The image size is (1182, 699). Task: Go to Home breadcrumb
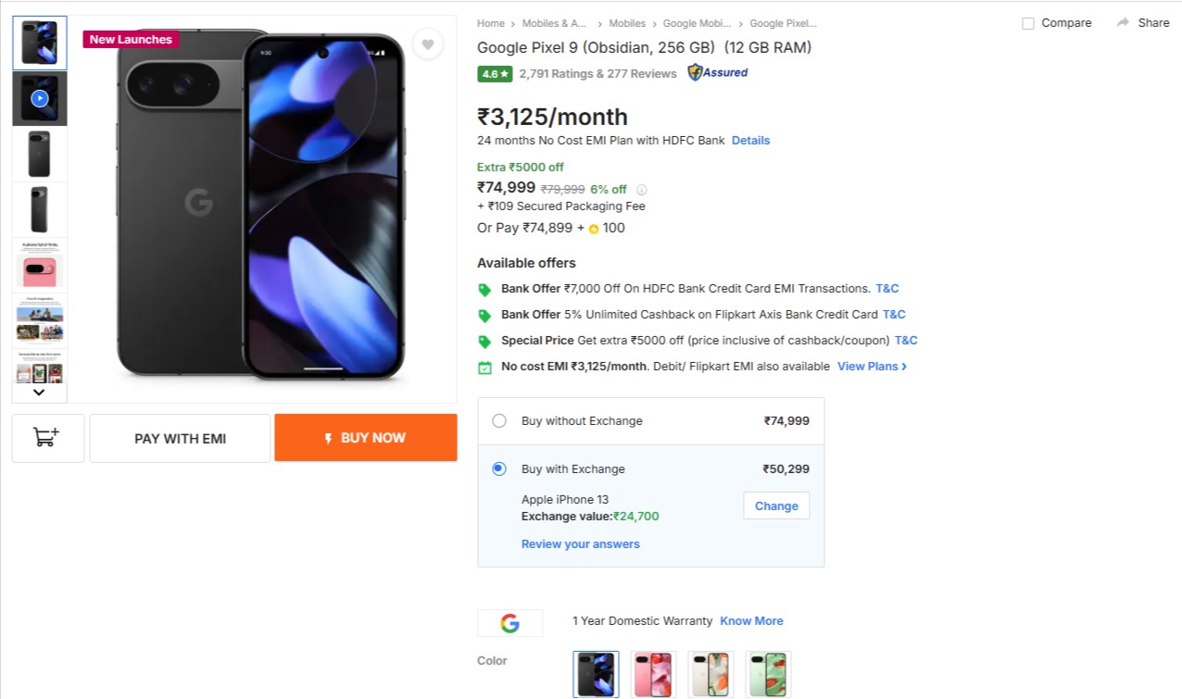point(491,23)
